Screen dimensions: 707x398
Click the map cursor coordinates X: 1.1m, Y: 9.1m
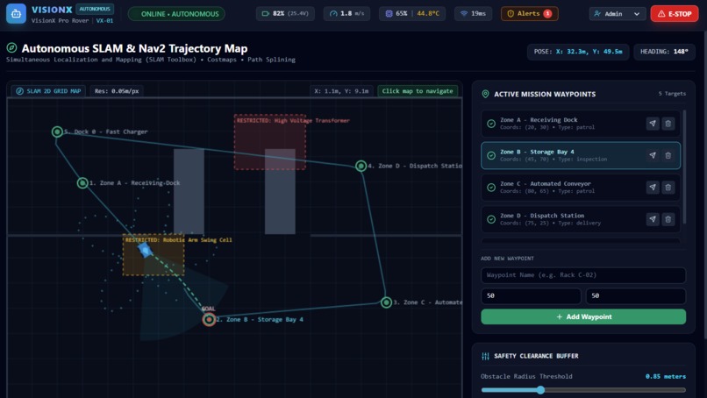pos(341,91)
